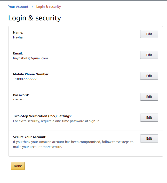
Task: Edit the Mobile Phone Number
Action: click(149, 76)
